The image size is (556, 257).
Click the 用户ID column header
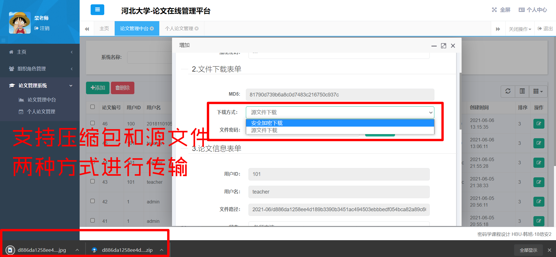click(x=133, y=107)
